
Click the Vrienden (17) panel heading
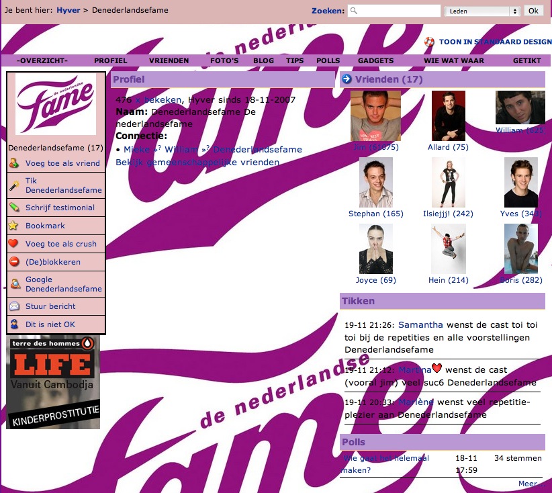click(x=389, y=79)
